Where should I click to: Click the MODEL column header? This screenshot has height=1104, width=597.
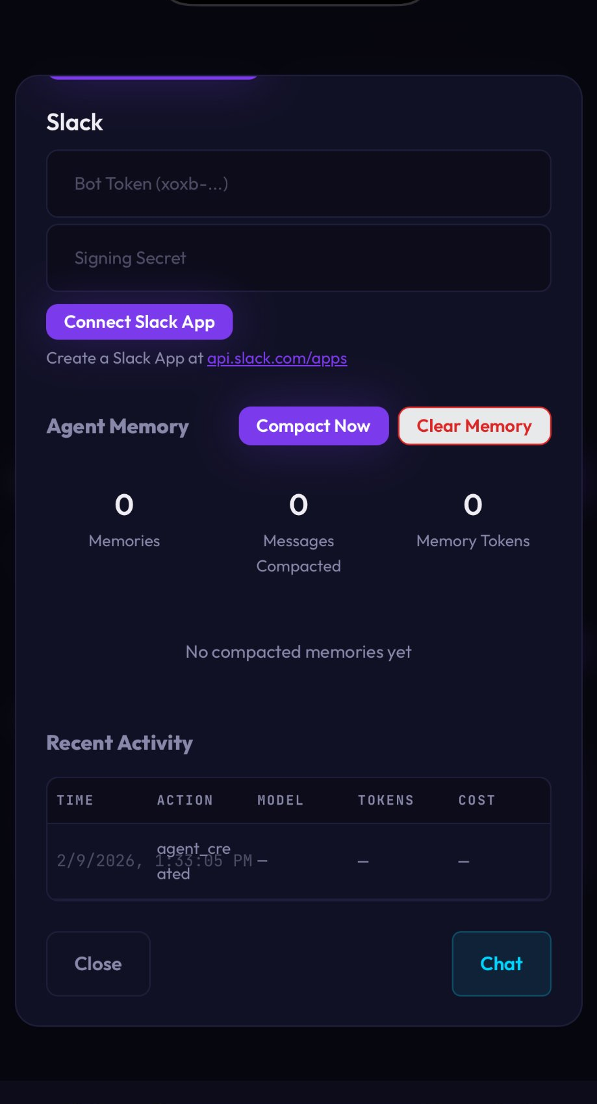[280, 800]
